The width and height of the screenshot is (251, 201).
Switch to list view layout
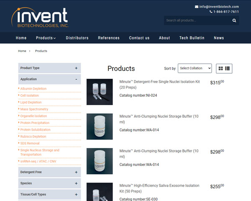click(228, 68)
